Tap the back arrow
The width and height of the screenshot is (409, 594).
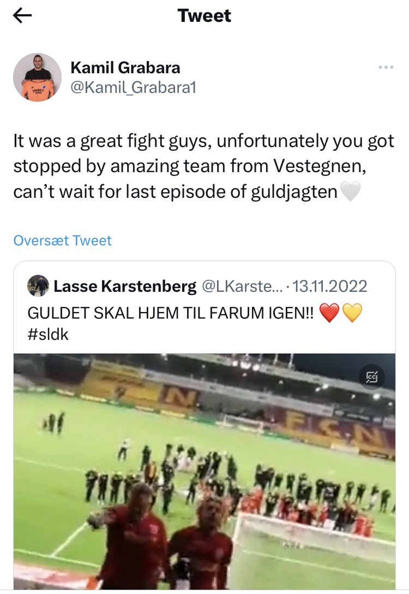(22, 16)
